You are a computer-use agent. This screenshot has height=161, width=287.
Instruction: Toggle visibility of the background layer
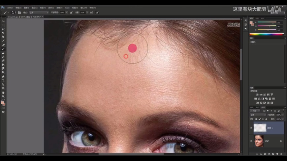(x=251, y=141)
